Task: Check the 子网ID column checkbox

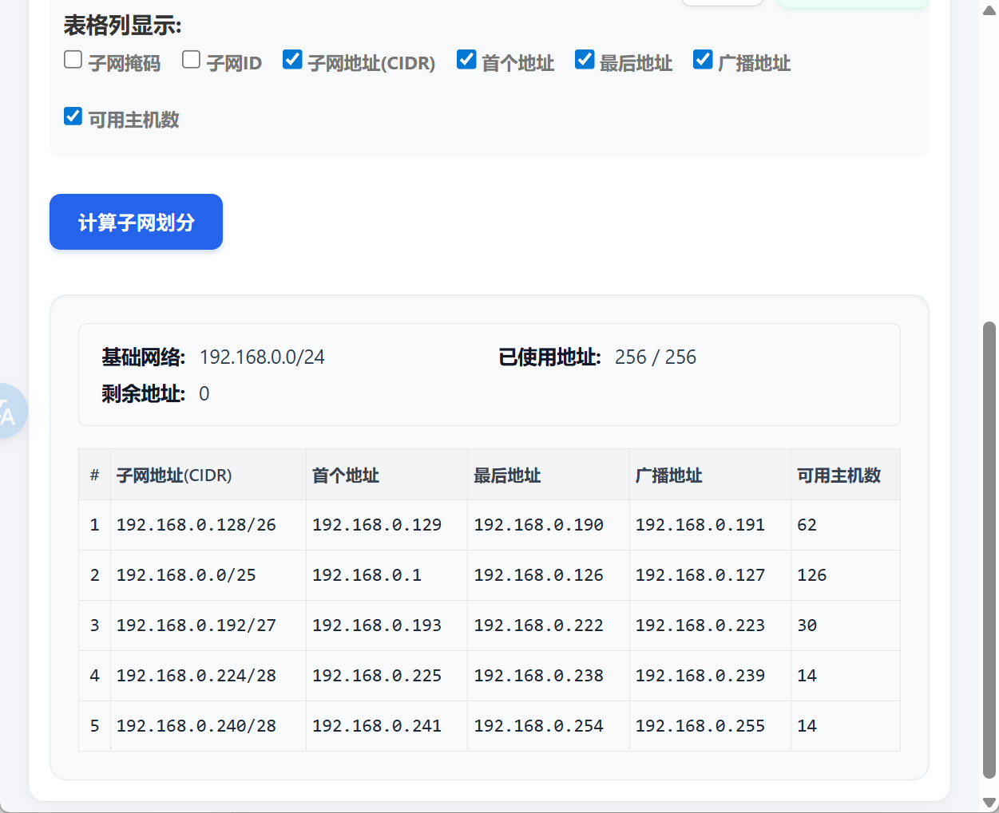Action: 191,60
